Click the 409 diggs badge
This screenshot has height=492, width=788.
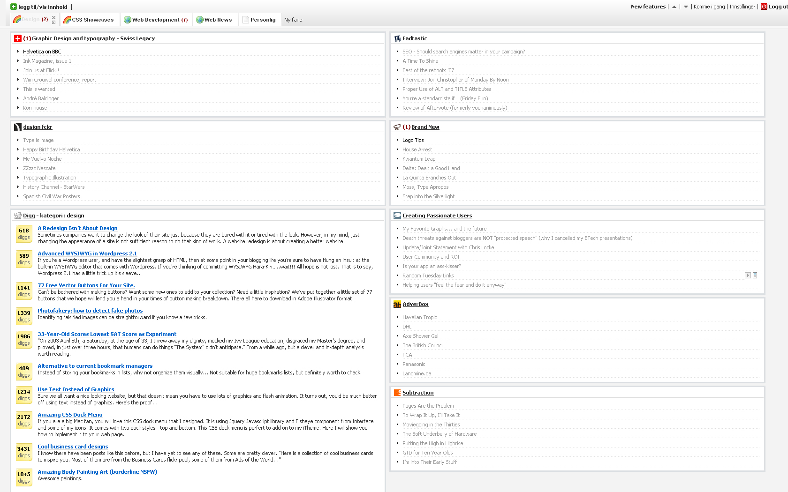click(24, 372)
